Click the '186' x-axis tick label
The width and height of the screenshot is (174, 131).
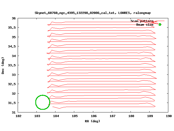tap(94, 116)
